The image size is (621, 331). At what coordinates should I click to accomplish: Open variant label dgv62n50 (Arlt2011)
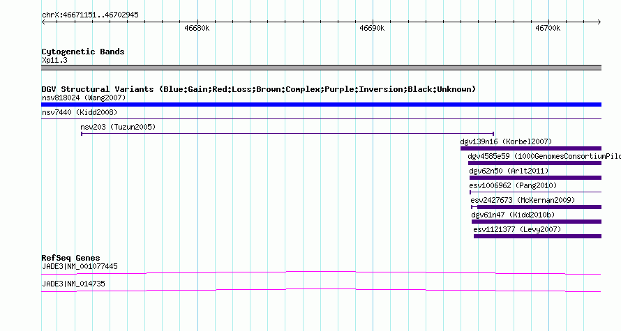(509, 171)
